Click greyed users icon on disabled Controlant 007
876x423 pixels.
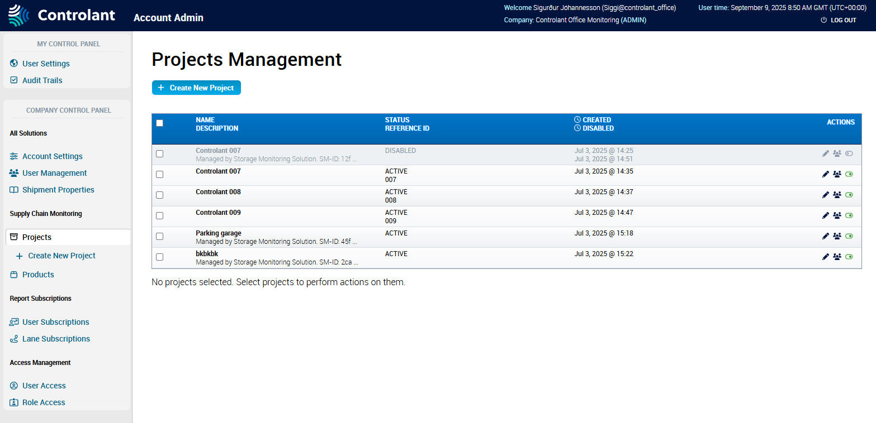coord(837,153)
